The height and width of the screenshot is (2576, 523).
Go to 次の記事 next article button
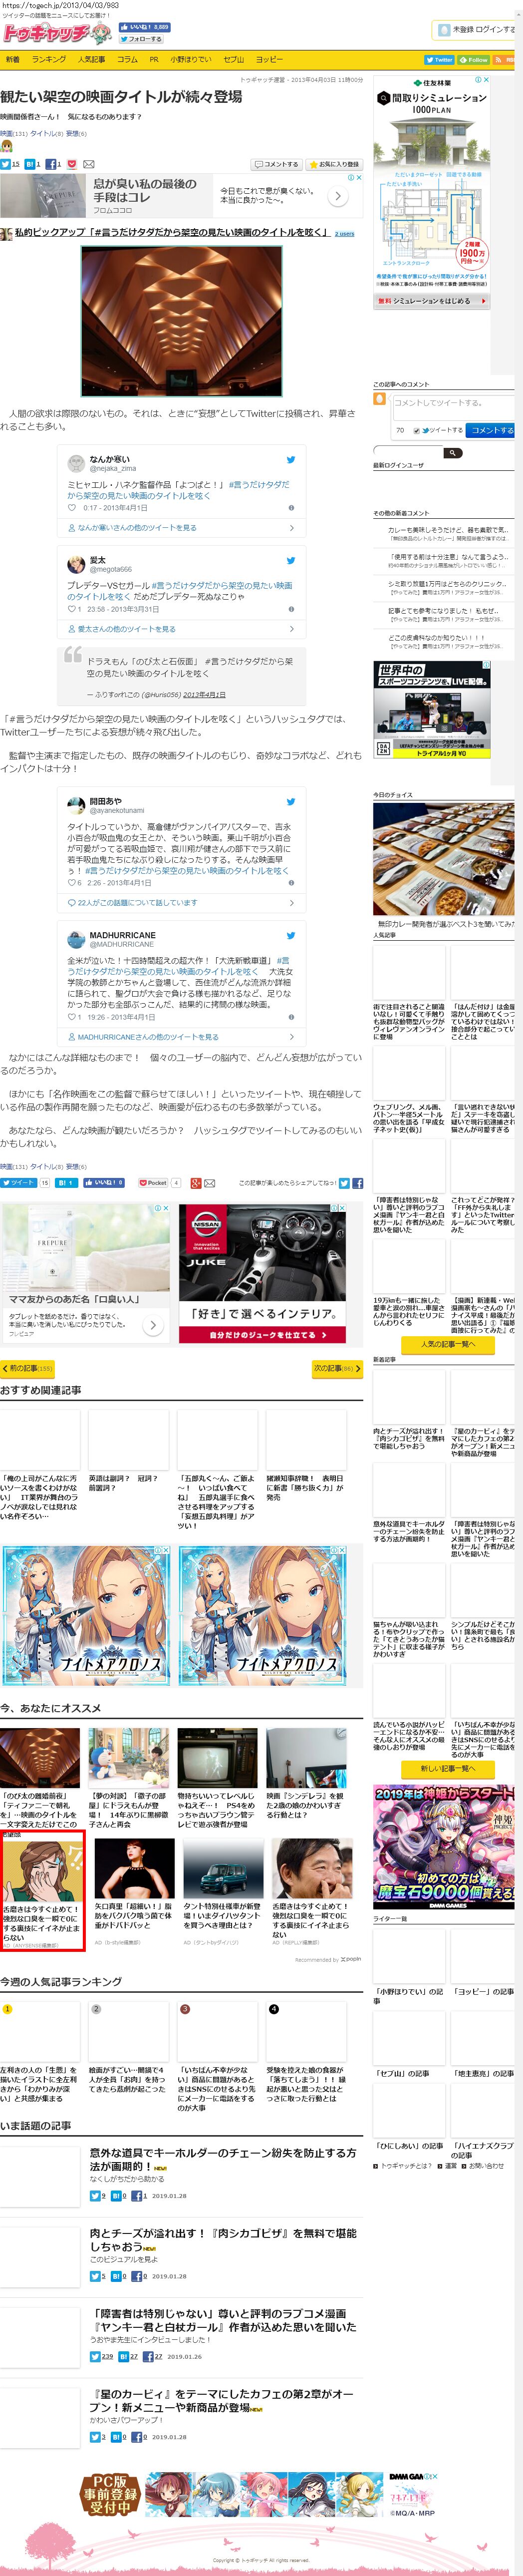pos(337,1368)
